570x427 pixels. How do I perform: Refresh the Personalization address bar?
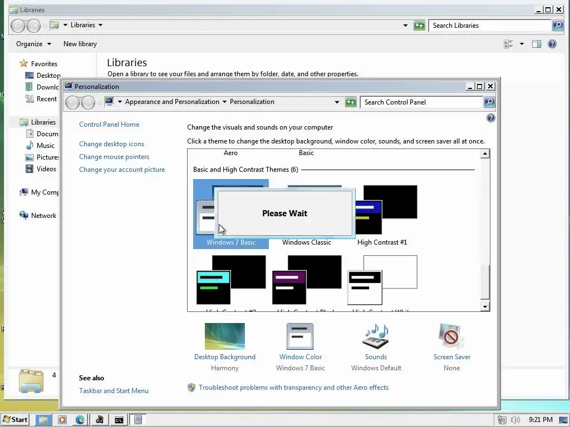pyautogui.click(x=351, y=102)
